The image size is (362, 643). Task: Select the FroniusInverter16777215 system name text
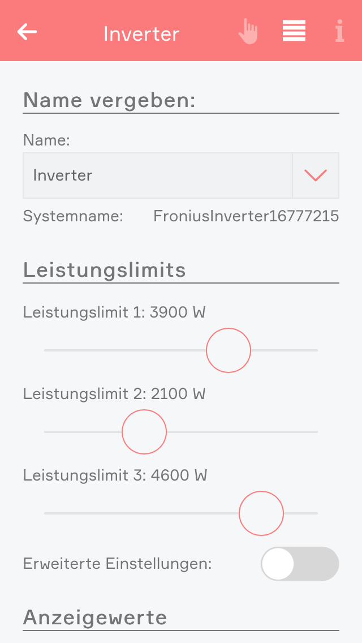(246, 216)
